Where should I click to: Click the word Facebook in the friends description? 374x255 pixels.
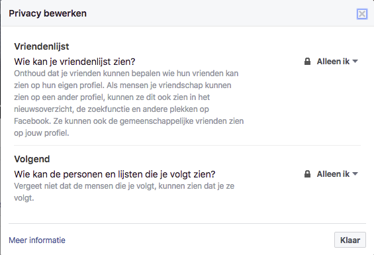pos(32,121)
